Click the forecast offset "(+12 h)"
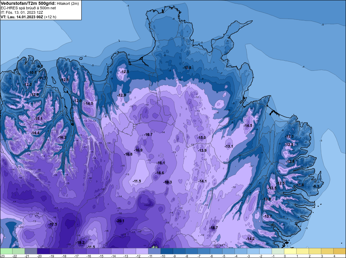The width and height of the screenshot is (346, 258). [50, 17]
